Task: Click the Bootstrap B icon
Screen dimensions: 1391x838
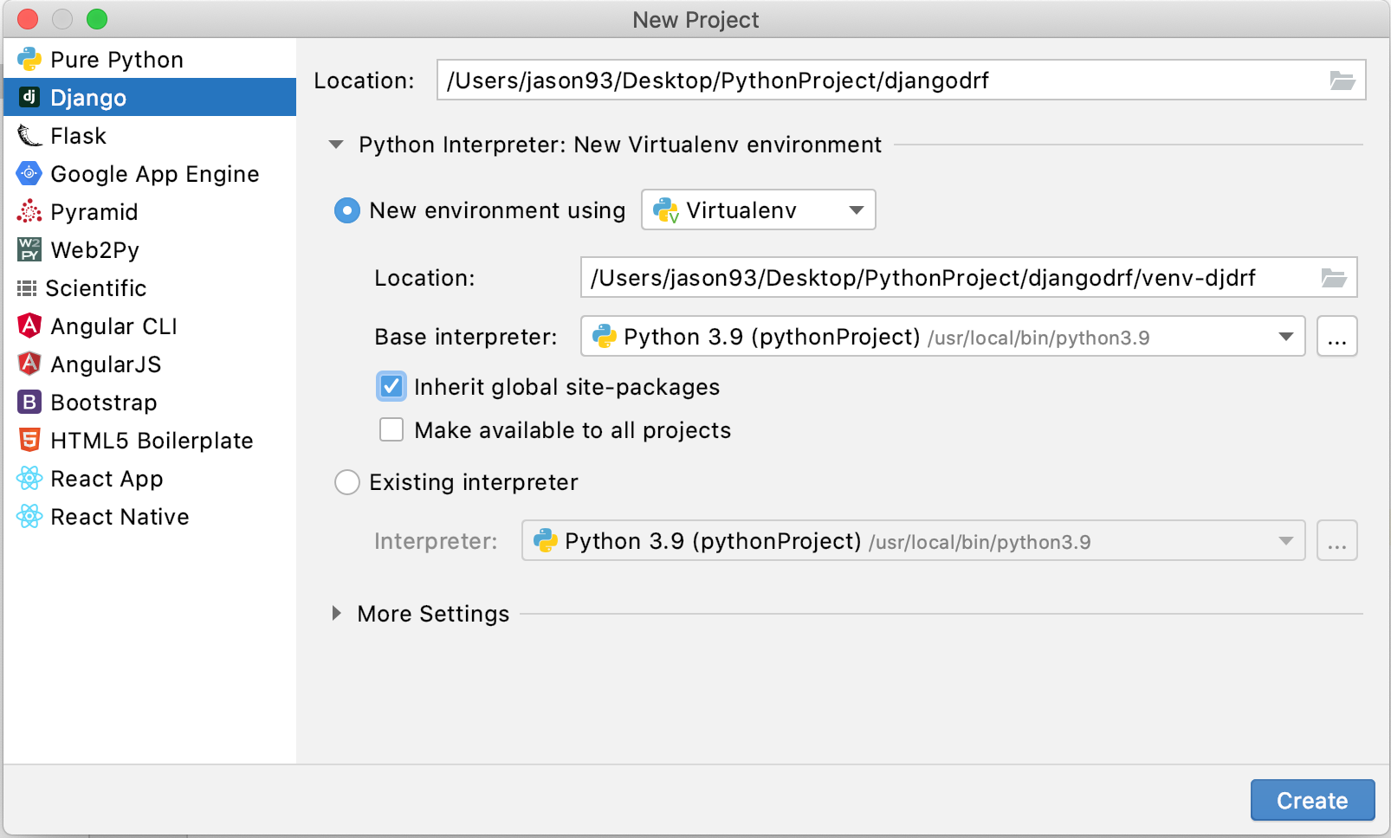Action: (x=29, y=402)
